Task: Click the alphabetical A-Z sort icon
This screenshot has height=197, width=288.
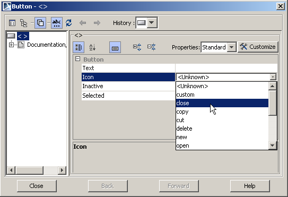Action: pos(92,47)
